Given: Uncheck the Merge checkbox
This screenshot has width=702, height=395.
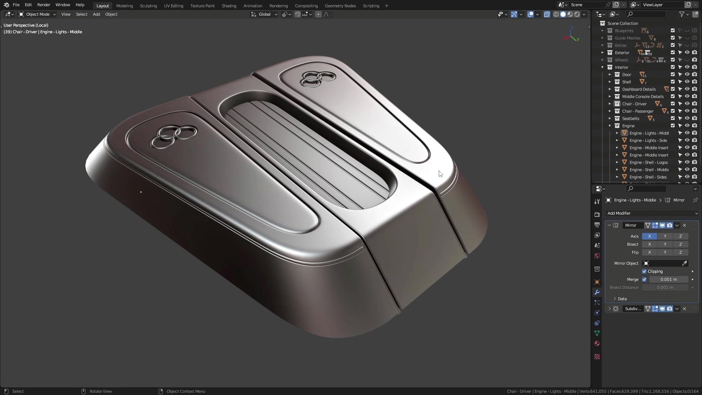Looking at the screenshot, I should pyautogui.click(x=644, y=279).
